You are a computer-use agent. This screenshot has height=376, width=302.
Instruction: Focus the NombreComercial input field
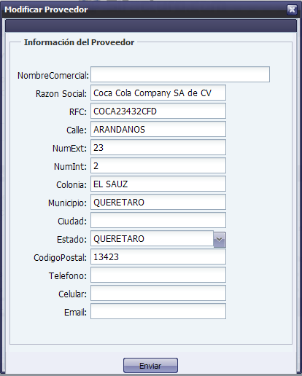(x=180, y=74)
